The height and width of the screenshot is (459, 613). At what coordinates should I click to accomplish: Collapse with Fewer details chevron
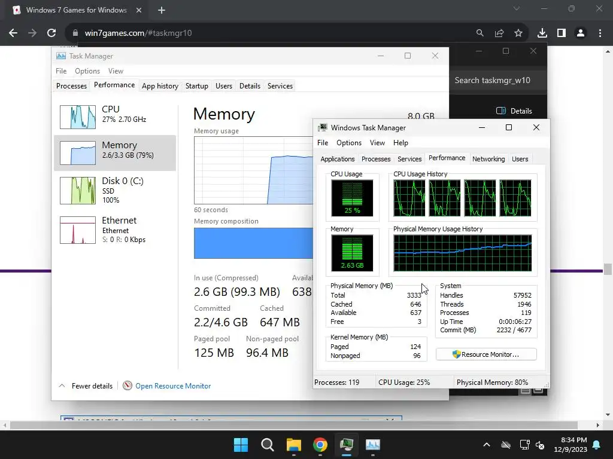[x=62, y=385]
